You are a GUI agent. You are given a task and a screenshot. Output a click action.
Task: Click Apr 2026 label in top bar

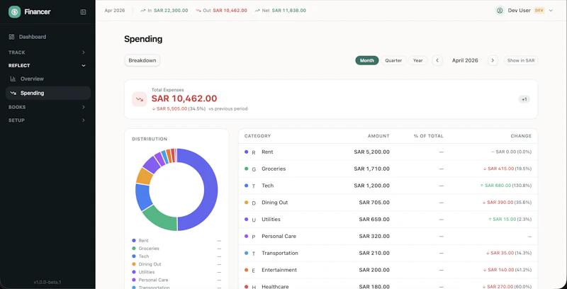pyautogui.click(x=115, y=11)
